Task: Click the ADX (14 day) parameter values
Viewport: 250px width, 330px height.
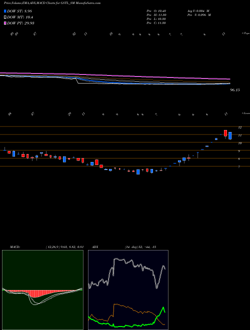Action: pos(140,247)
